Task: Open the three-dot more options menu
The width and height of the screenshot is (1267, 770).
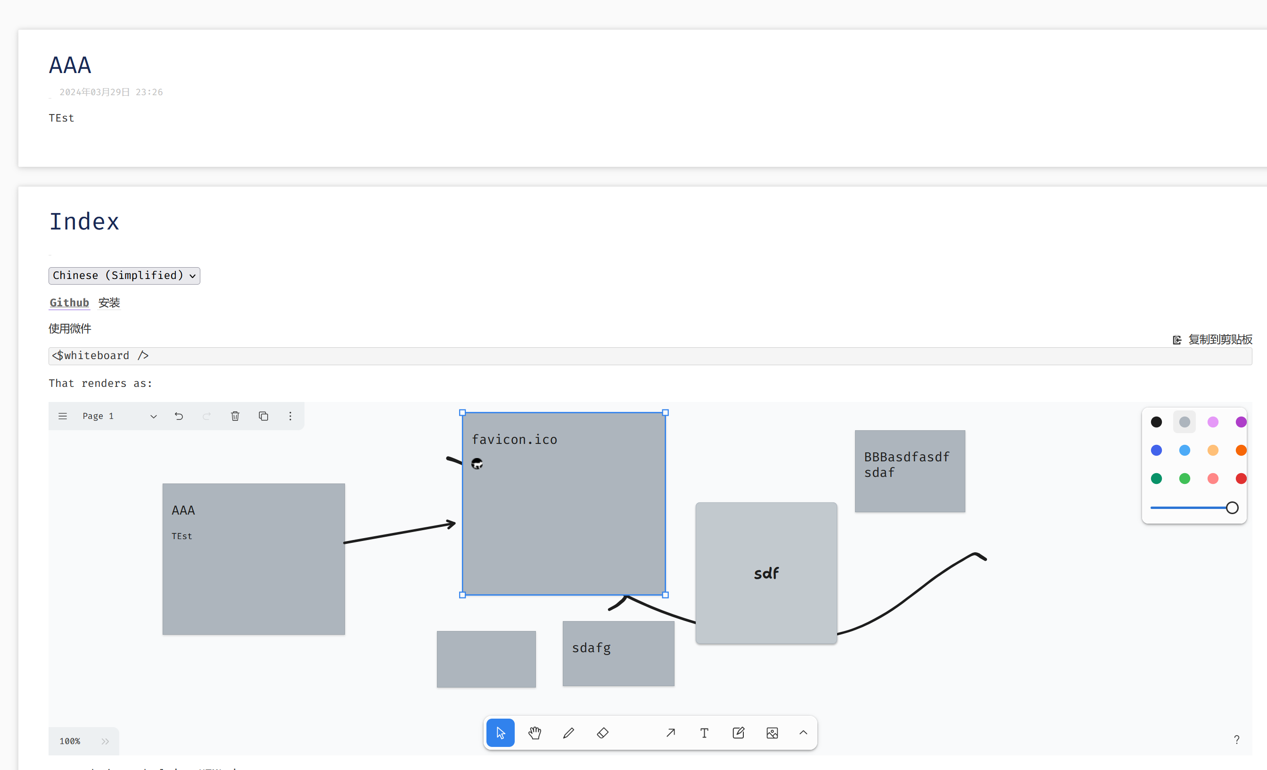Action: 290,416
